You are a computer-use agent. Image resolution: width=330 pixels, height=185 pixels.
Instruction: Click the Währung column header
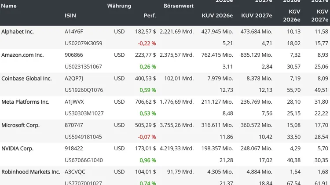click(x=119, y=6)
